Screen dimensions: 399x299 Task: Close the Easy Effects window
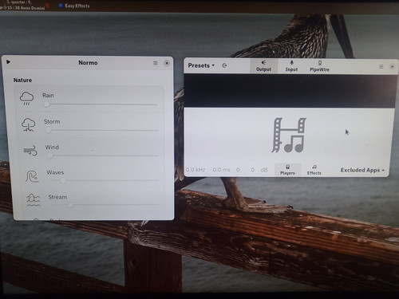[392, 66]
